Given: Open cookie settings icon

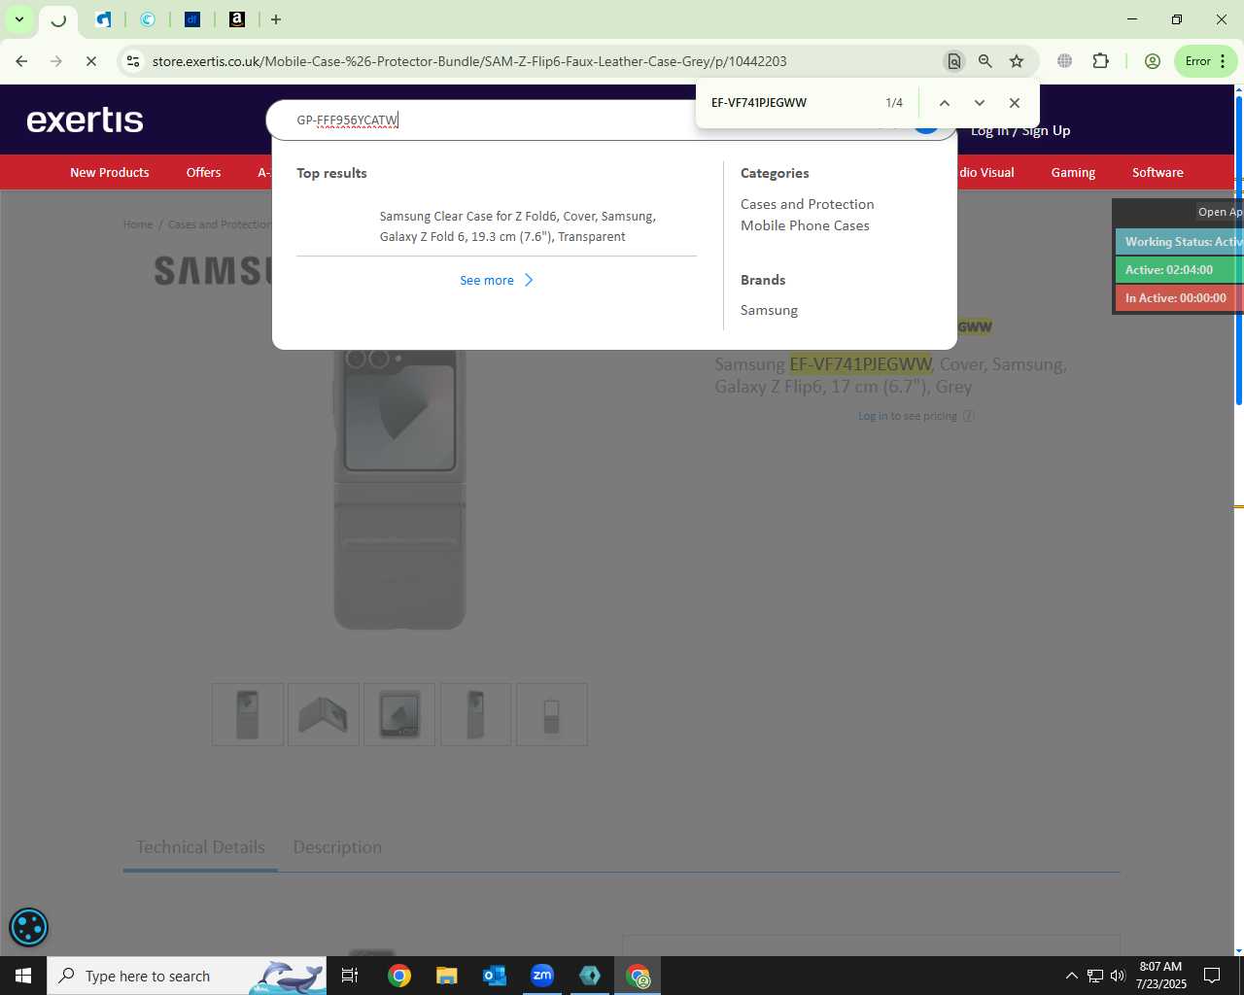Looking at the screenshot, I should click(28, 927).
